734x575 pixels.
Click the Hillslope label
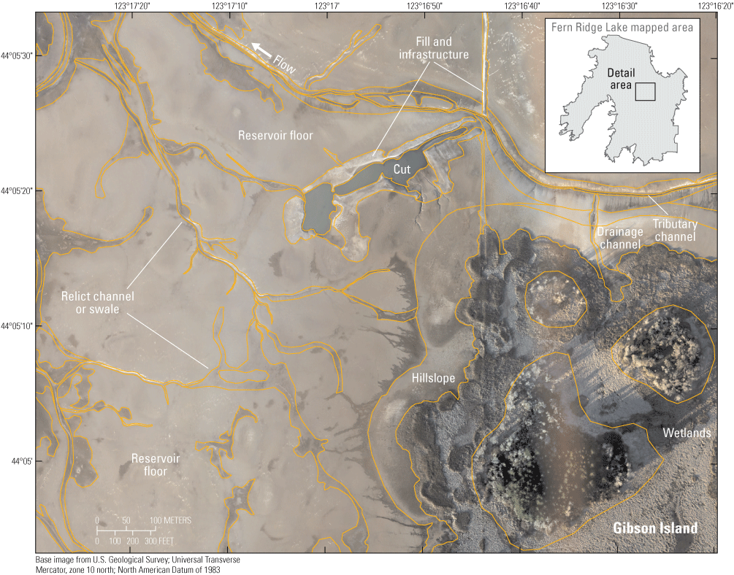(x=434, y=378)
